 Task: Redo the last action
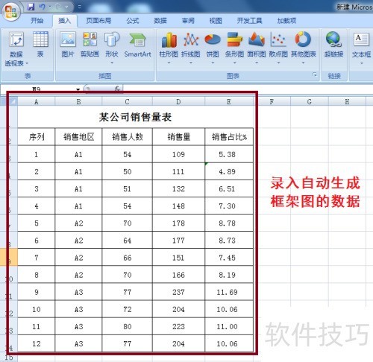coord(59,7)
